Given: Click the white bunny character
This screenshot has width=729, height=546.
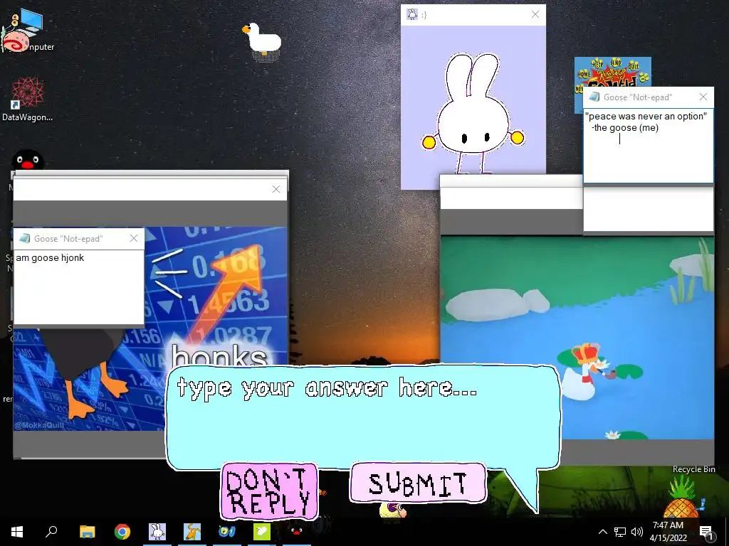Looking at the screenshot, I should pyautogui.click(x=473, y=114).
